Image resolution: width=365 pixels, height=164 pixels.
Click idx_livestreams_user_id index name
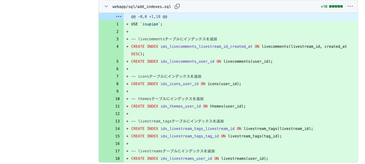point(186,158)
